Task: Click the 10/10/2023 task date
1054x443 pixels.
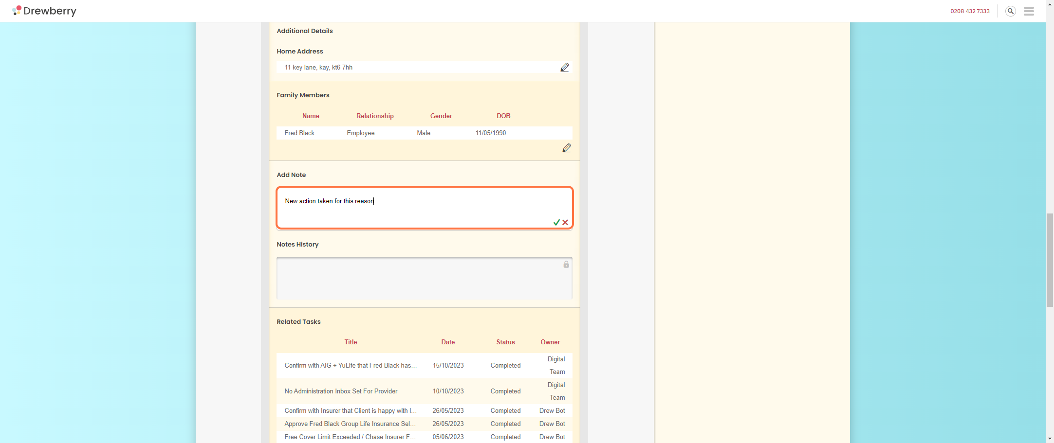Action: point(448,391)
